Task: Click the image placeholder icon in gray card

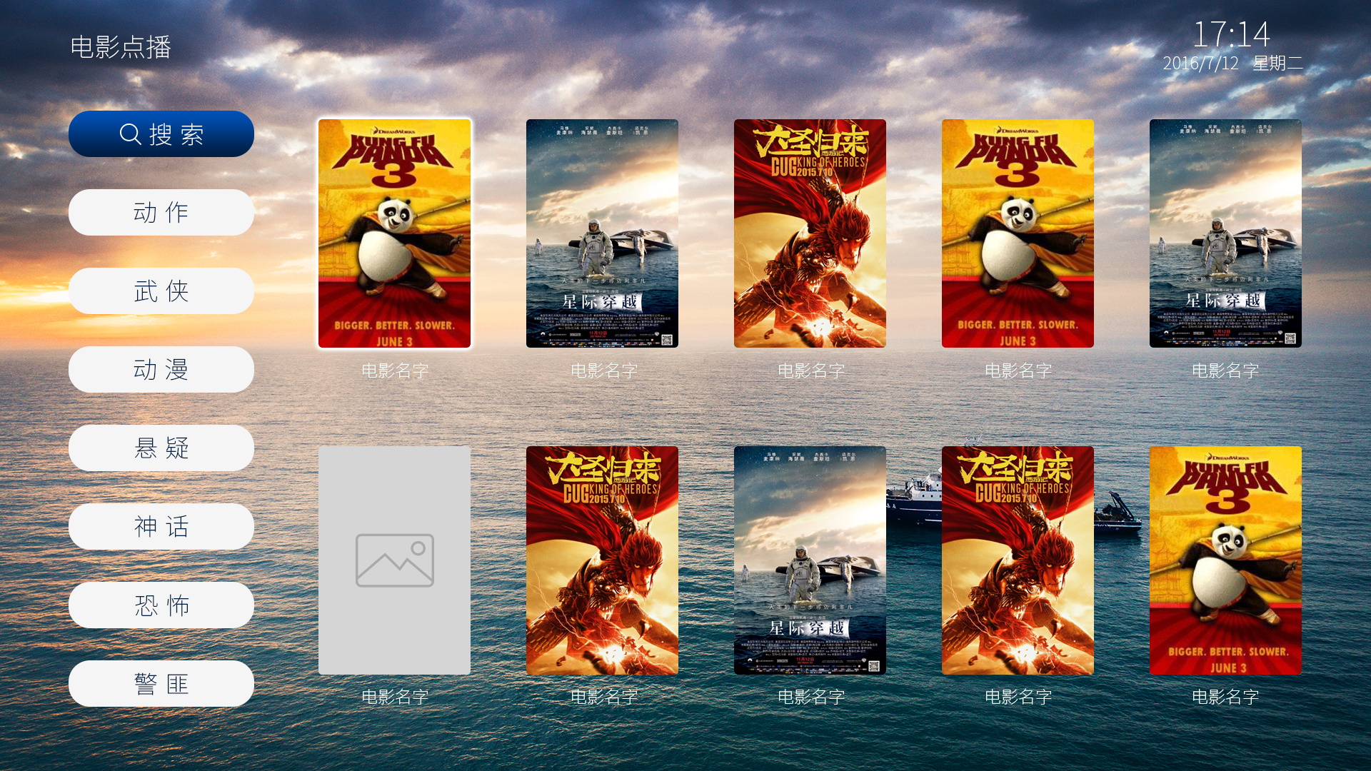Action: point(395,560)
